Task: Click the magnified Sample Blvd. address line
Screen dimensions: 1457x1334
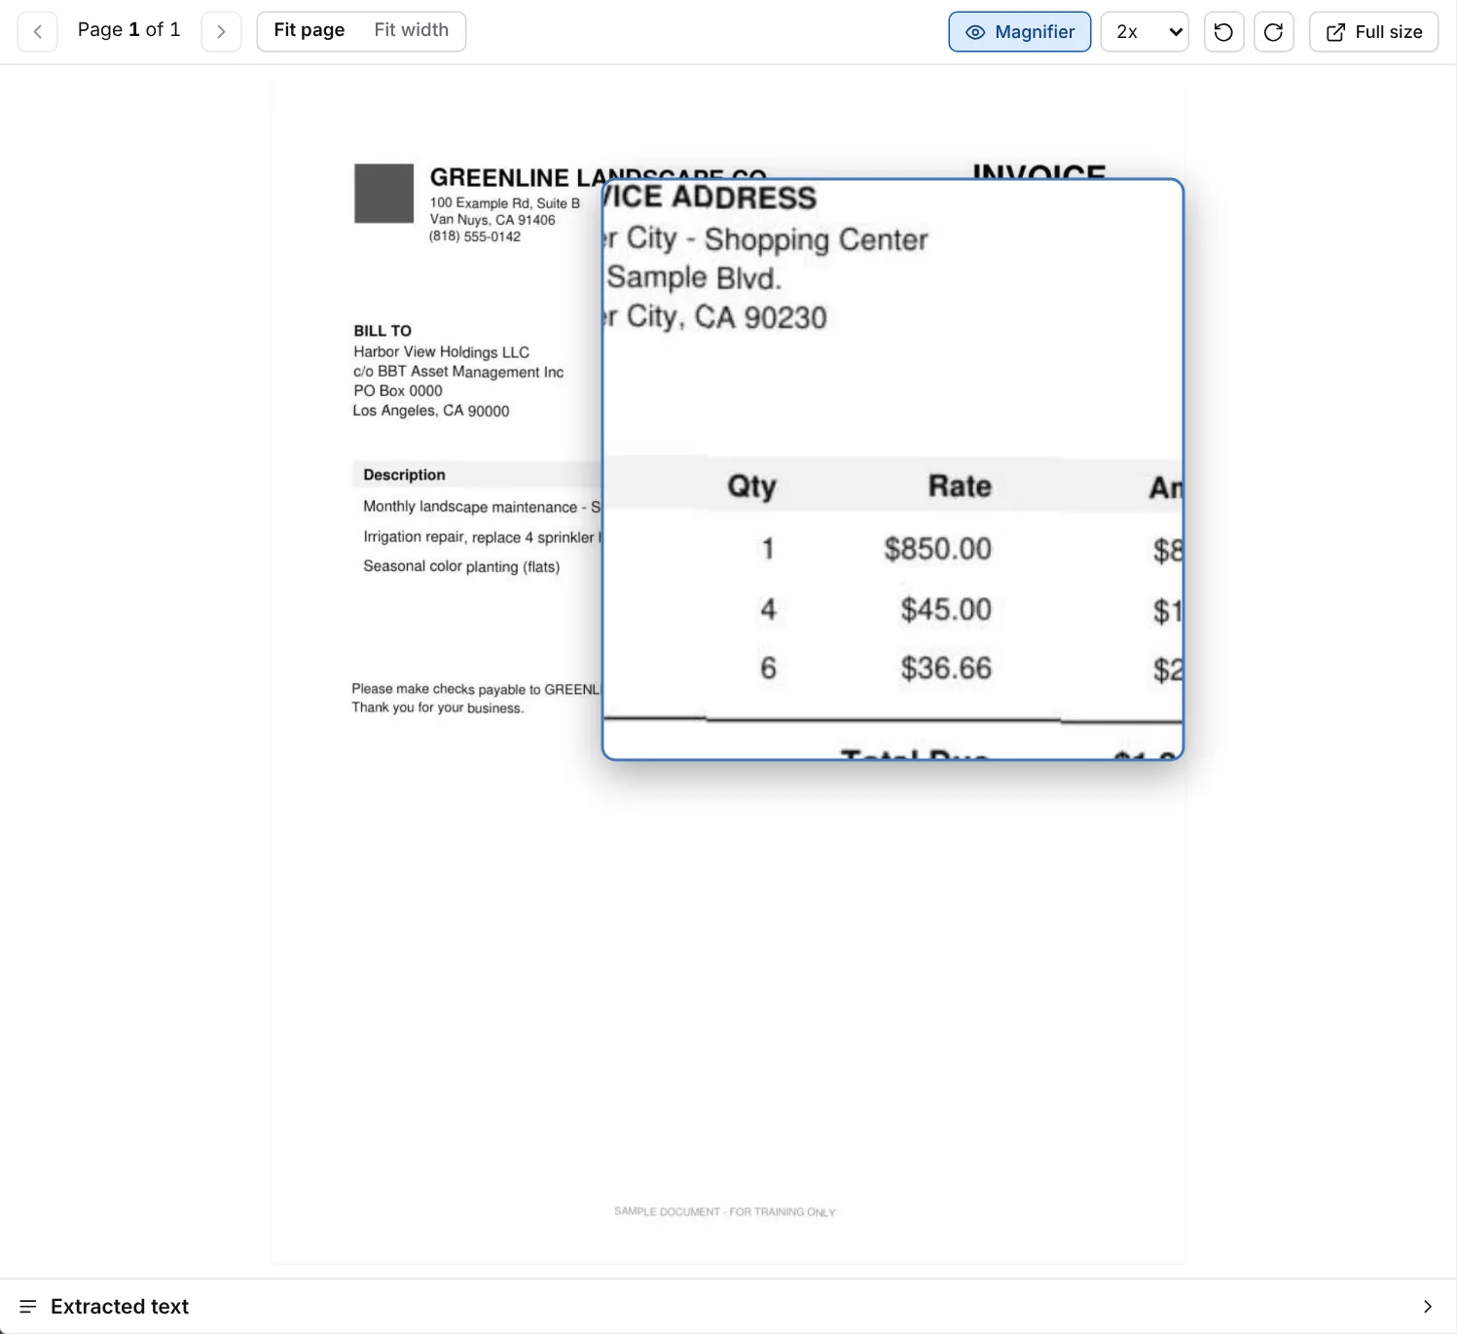Action: tap(694, 278)
